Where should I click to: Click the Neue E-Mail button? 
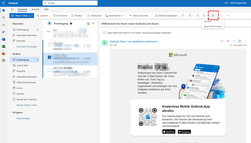(19, 16)
